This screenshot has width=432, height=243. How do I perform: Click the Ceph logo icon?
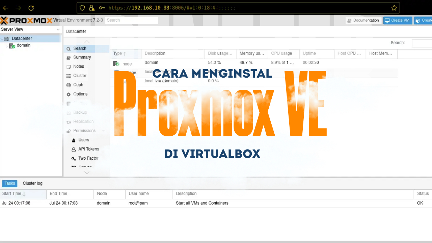point(69,85)
